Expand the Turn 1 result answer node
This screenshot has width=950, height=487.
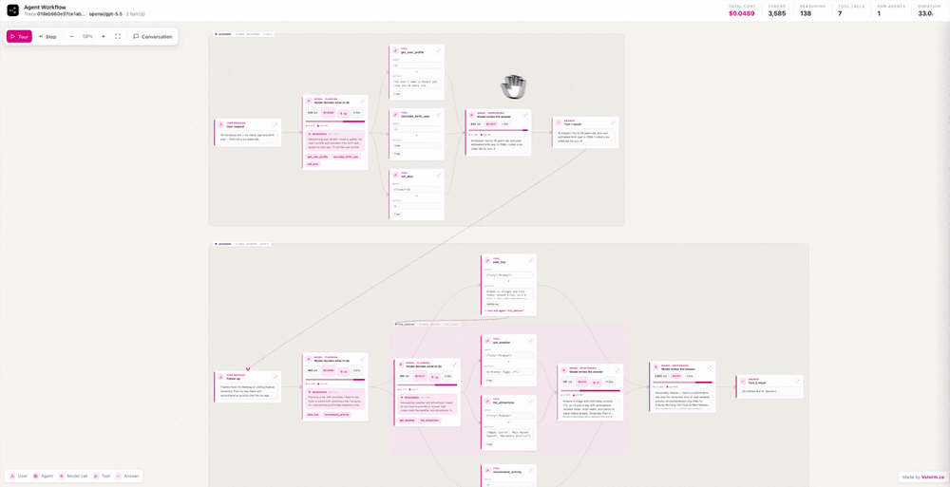pyautogui.click(x=613, y=122)
